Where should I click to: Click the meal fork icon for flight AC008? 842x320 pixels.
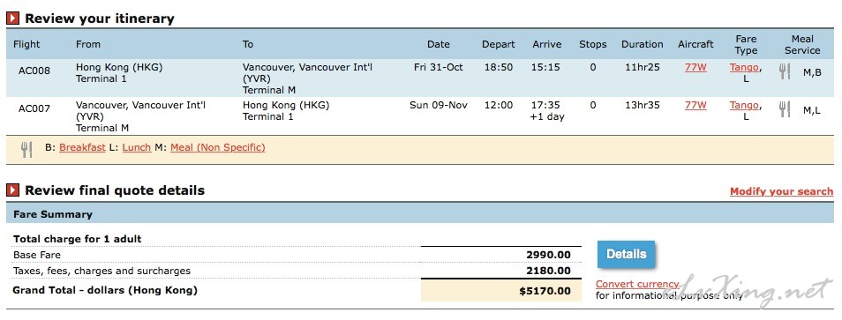[x=785, y=71]
